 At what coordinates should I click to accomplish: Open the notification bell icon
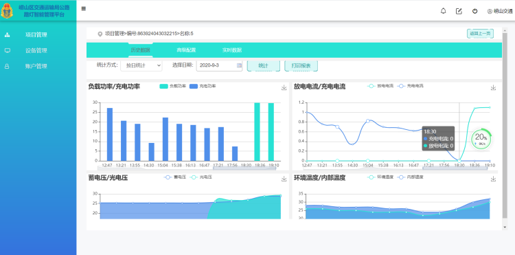443,11
